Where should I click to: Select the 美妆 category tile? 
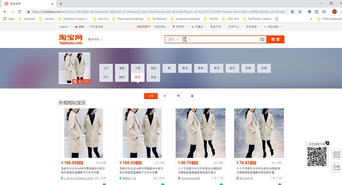[x=216, y=68]
